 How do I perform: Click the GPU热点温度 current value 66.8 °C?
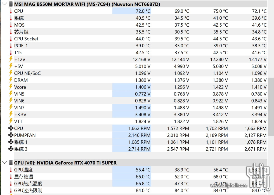[x=143, y=184]
